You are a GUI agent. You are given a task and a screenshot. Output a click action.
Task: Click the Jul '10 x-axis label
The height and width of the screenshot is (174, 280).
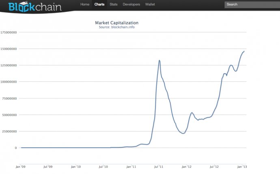coord(103,167)
